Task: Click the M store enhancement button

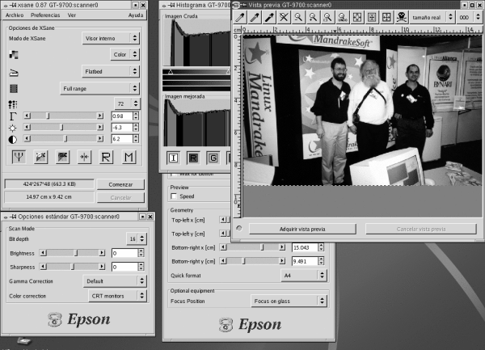Action: tap(129, 157)
